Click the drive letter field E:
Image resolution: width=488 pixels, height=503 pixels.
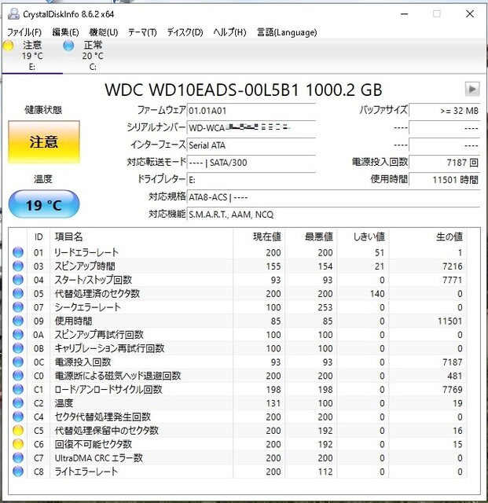point(251,180)
